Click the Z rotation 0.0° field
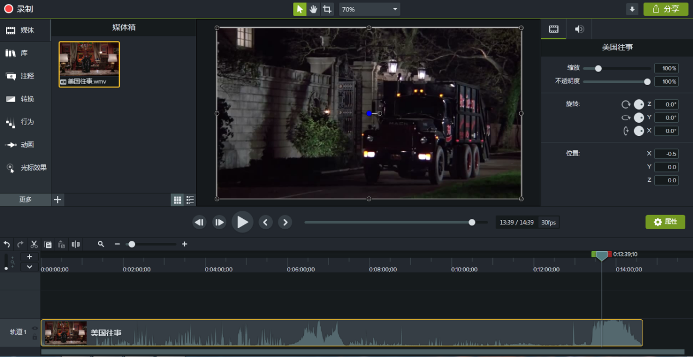 coord(666,104)
